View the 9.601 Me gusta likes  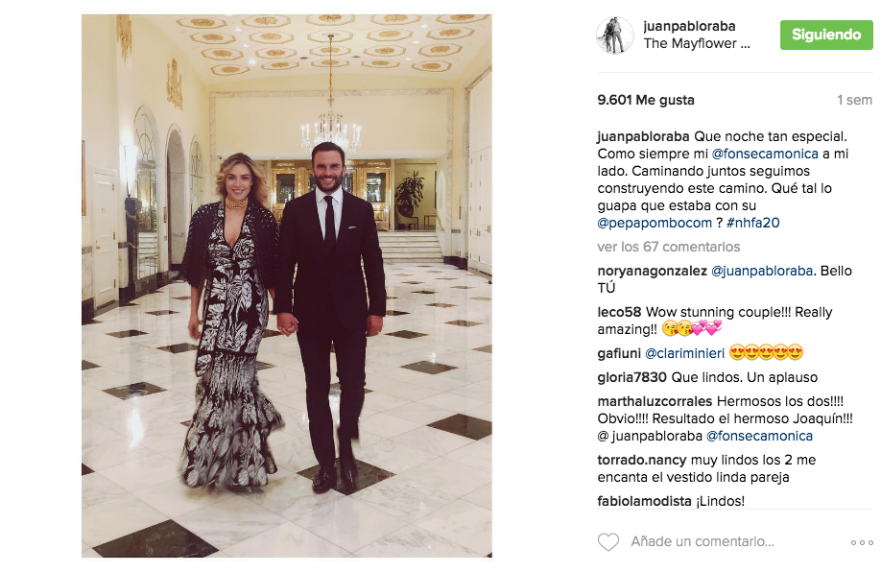646,100
